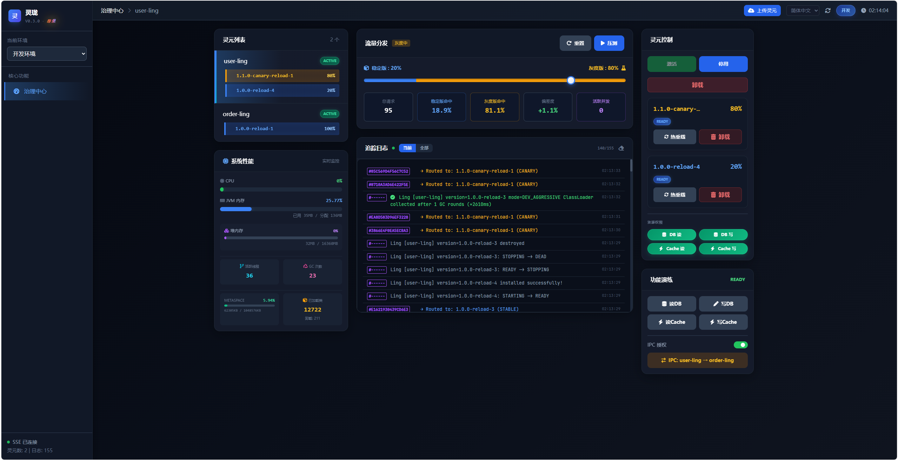The height and width of the screenshot is (461, 898).
Task: Click the 压测 stress test button
Action: pyautogui.click(x=609, y=43)
